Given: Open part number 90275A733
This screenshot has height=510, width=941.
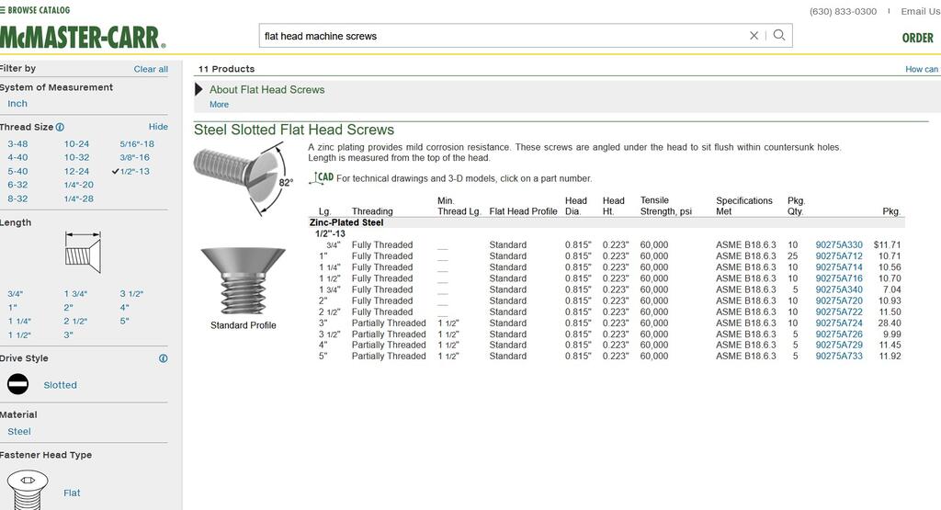Looking at the screenshot, I should [838, 356].
